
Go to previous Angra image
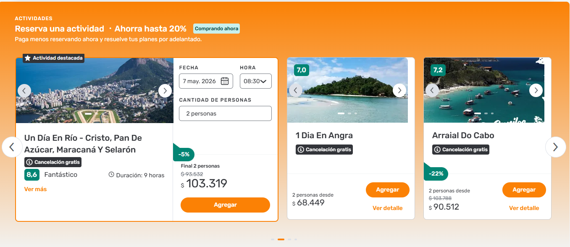click(x=296, y=90)
